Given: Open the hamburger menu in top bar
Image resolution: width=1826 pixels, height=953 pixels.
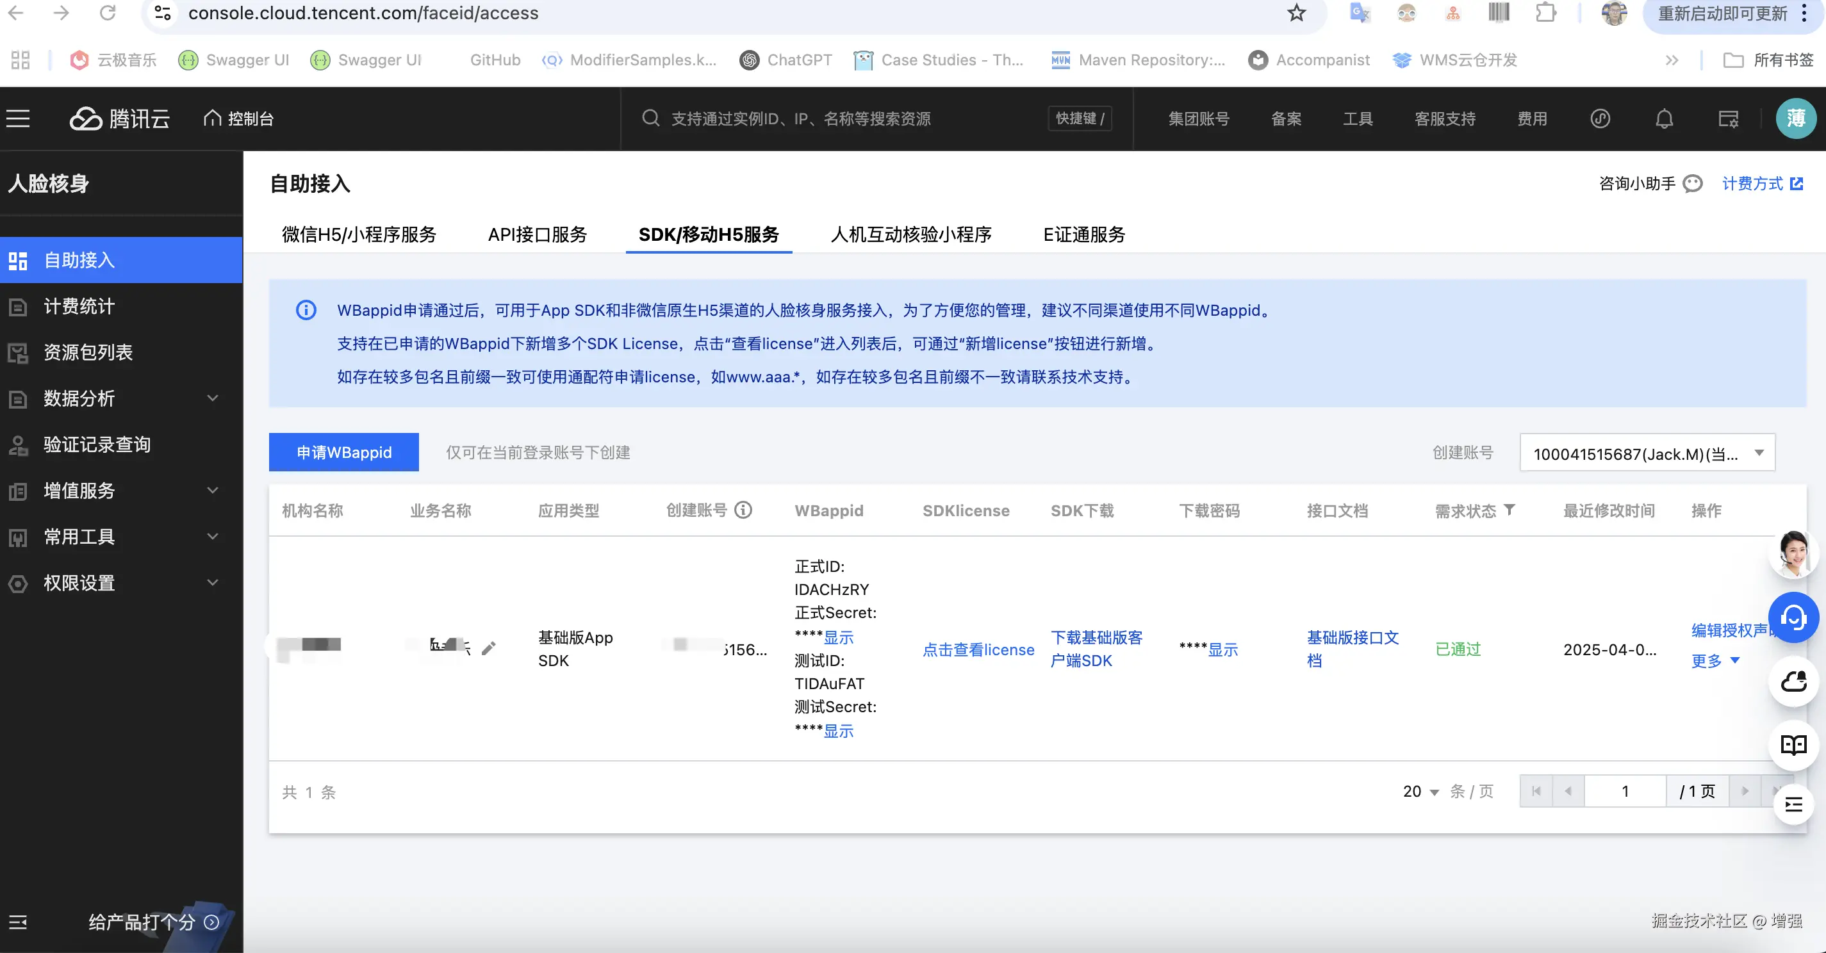Looking at the screenshot, I should (x=19, y=118).
